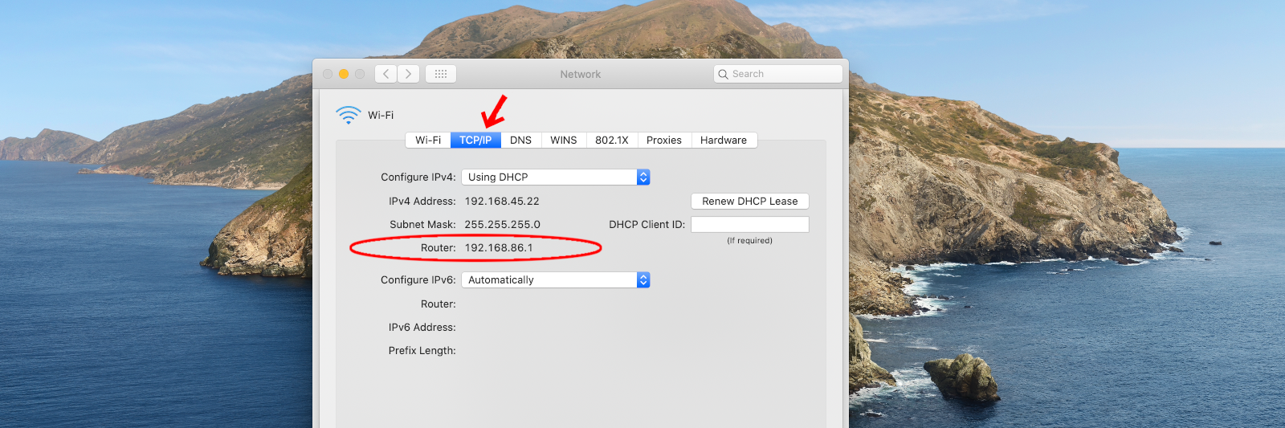Click the magnifier icon in Search
1285x428 pixels.
click(723, 74)
